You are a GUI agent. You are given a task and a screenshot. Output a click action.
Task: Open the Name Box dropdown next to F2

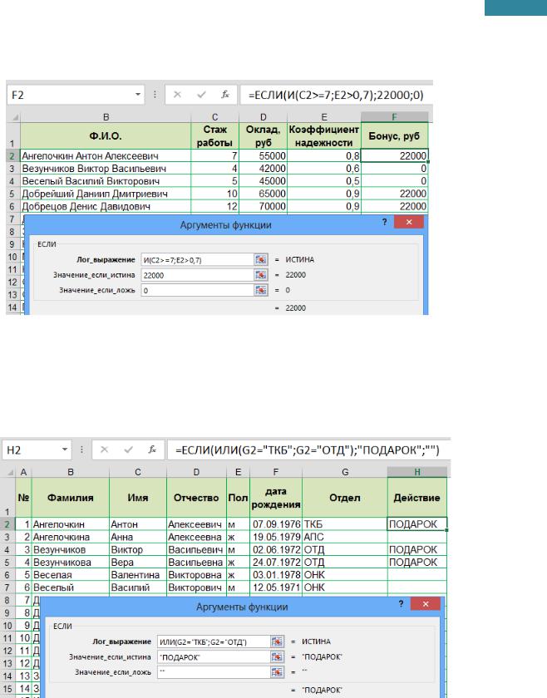[139, 95]
